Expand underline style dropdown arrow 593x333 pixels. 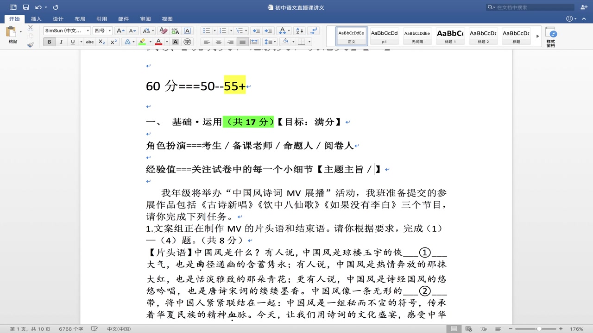tap(81, 42)
